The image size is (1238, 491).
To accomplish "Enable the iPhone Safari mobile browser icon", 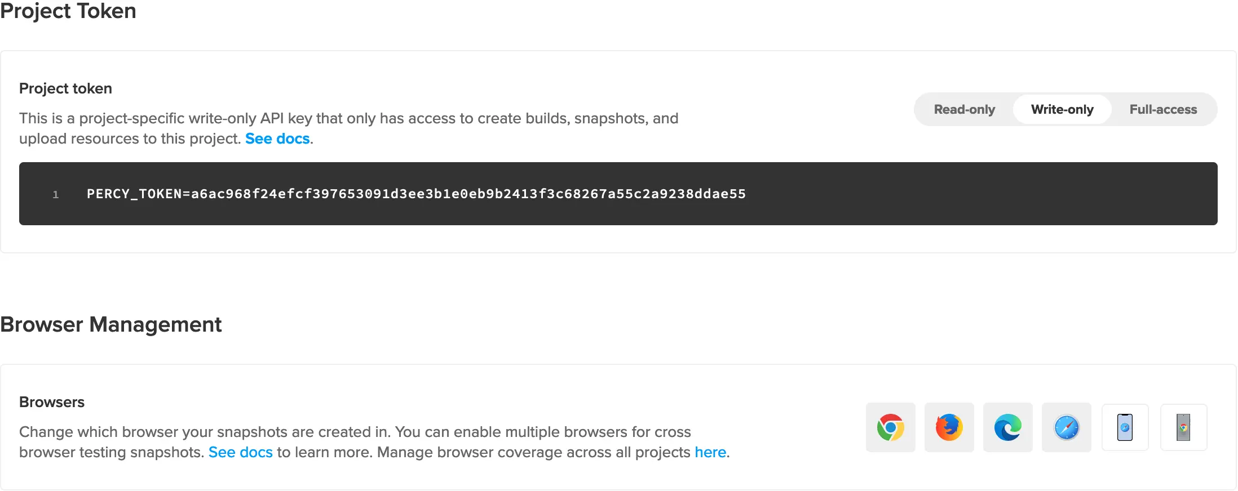I will [1125, 427].
